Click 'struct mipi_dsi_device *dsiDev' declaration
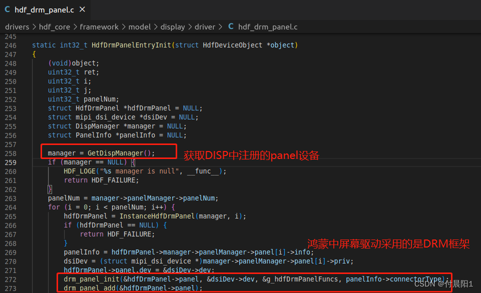The height and width of the screenshot is (293, 481). tap(108, 117)
